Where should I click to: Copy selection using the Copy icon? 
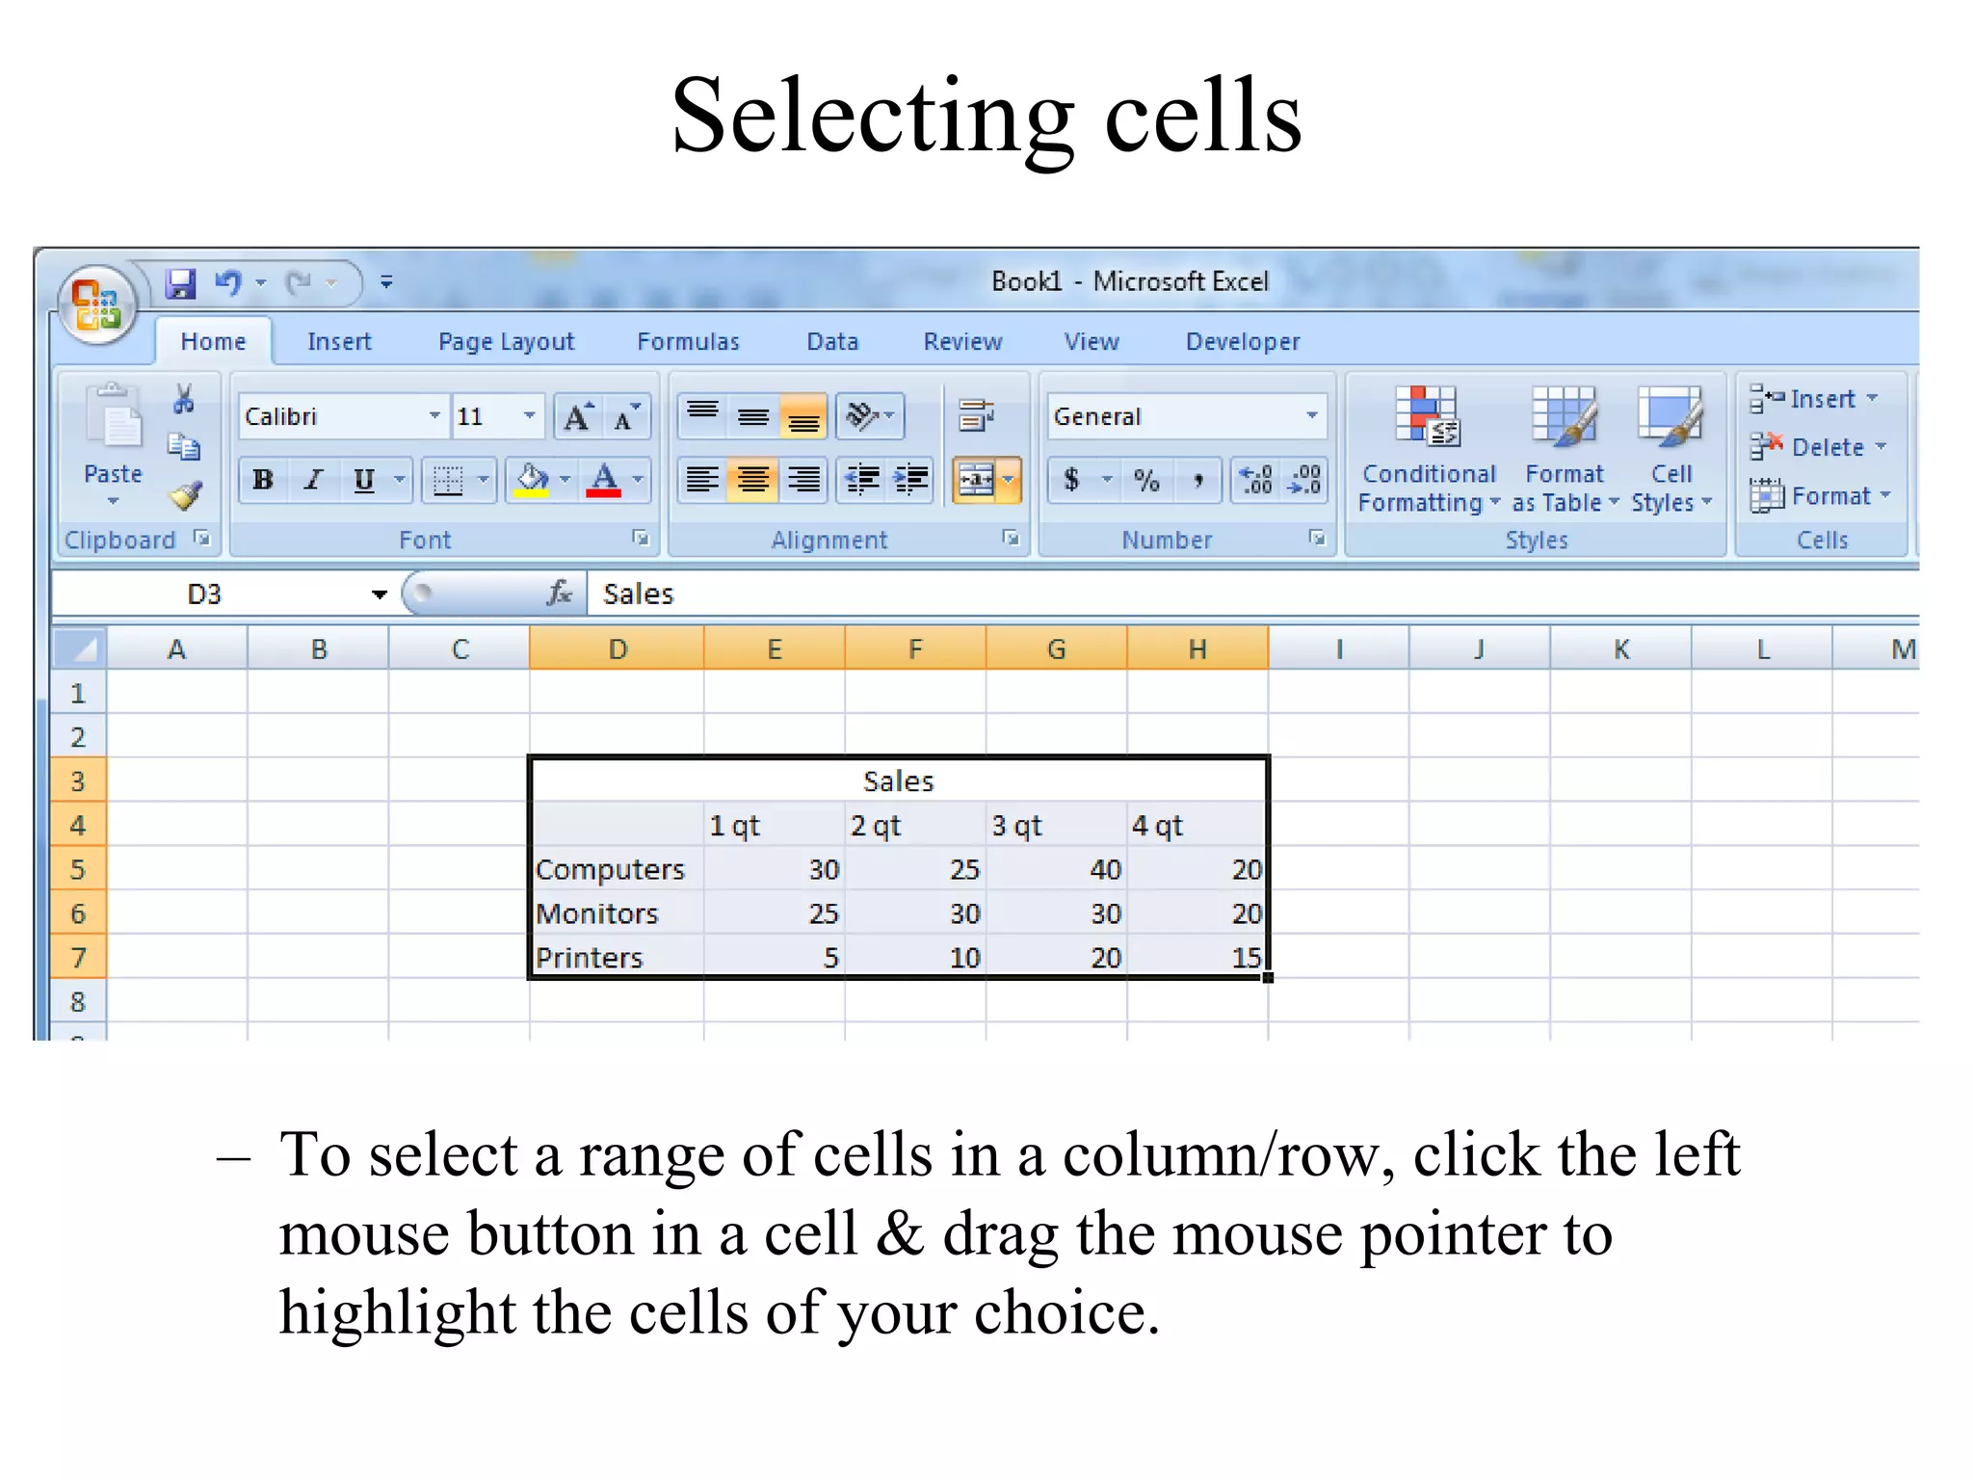point(183,447)
